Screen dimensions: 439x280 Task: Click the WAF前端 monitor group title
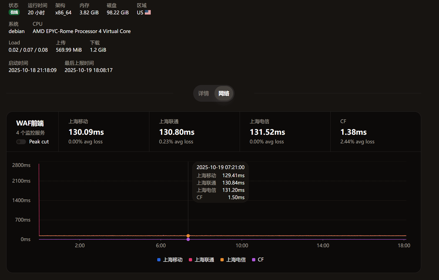tap(30, 123)
